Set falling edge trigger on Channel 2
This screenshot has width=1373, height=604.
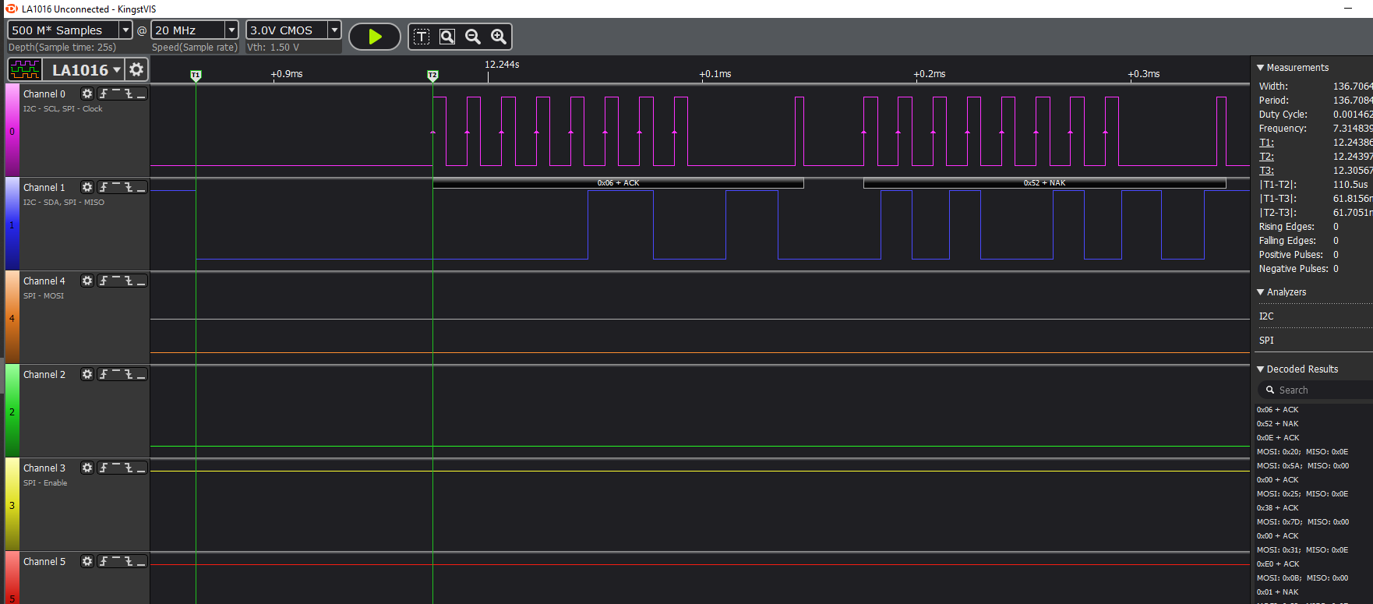[x=129, y=374]
